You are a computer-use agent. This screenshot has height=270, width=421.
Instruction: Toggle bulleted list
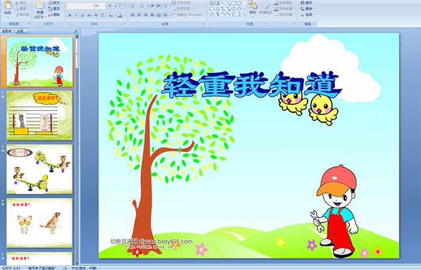coord(134,5)
